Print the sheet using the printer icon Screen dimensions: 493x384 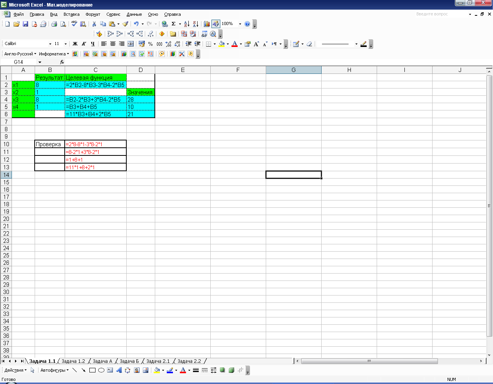click(x=54, y=24)
